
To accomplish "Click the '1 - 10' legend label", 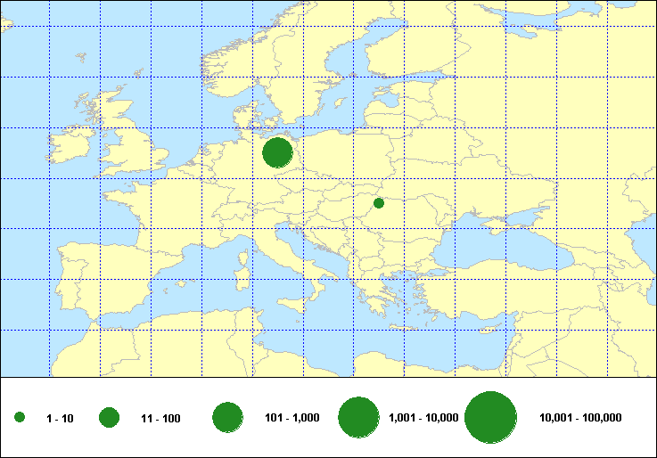I will (x=61, y=419).
